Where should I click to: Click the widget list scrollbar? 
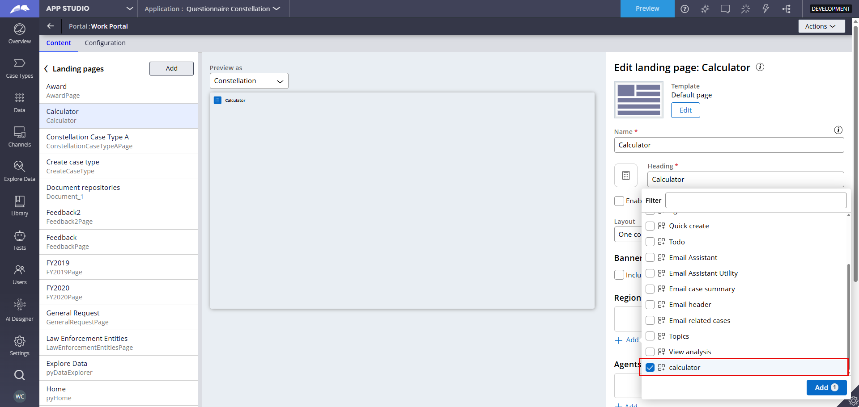(x=848, y=308)
